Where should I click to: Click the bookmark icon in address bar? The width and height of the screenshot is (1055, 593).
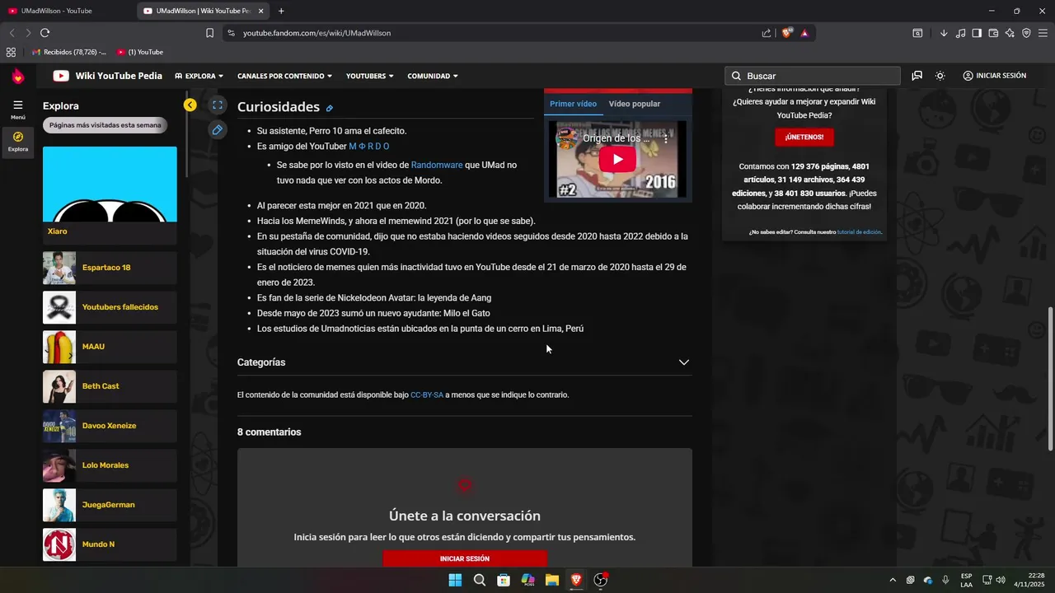[x=210, y=33]
